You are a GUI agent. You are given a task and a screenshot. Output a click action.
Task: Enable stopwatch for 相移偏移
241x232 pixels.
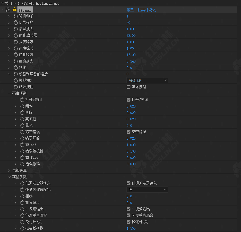22,203
